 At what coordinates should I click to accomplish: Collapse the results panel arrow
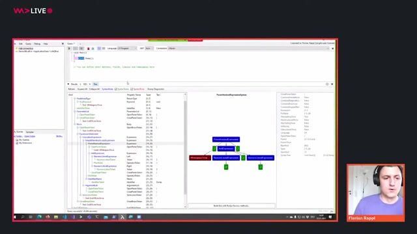68,84
